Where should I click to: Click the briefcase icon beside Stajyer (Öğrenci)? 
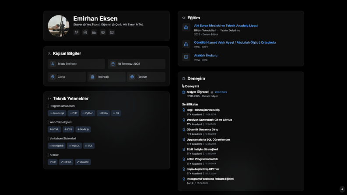click(x=183, y=92)
